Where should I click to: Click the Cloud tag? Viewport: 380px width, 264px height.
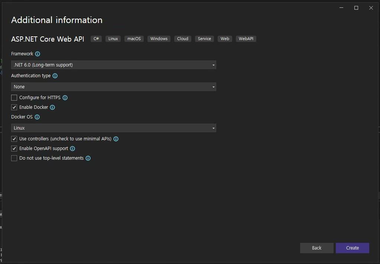point(182,39)
